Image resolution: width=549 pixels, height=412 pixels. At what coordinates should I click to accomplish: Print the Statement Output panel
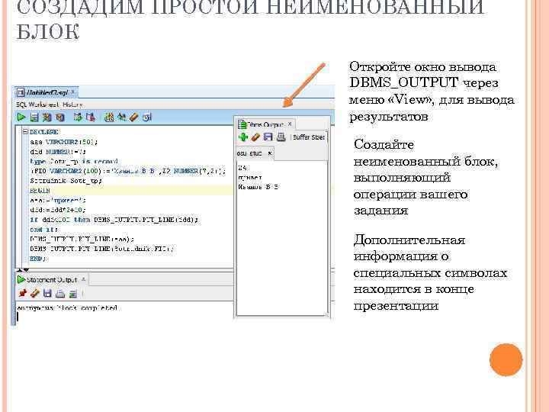(60, 293)
